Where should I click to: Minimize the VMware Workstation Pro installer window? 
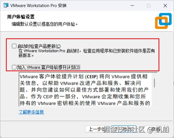[x=132, y=6]
